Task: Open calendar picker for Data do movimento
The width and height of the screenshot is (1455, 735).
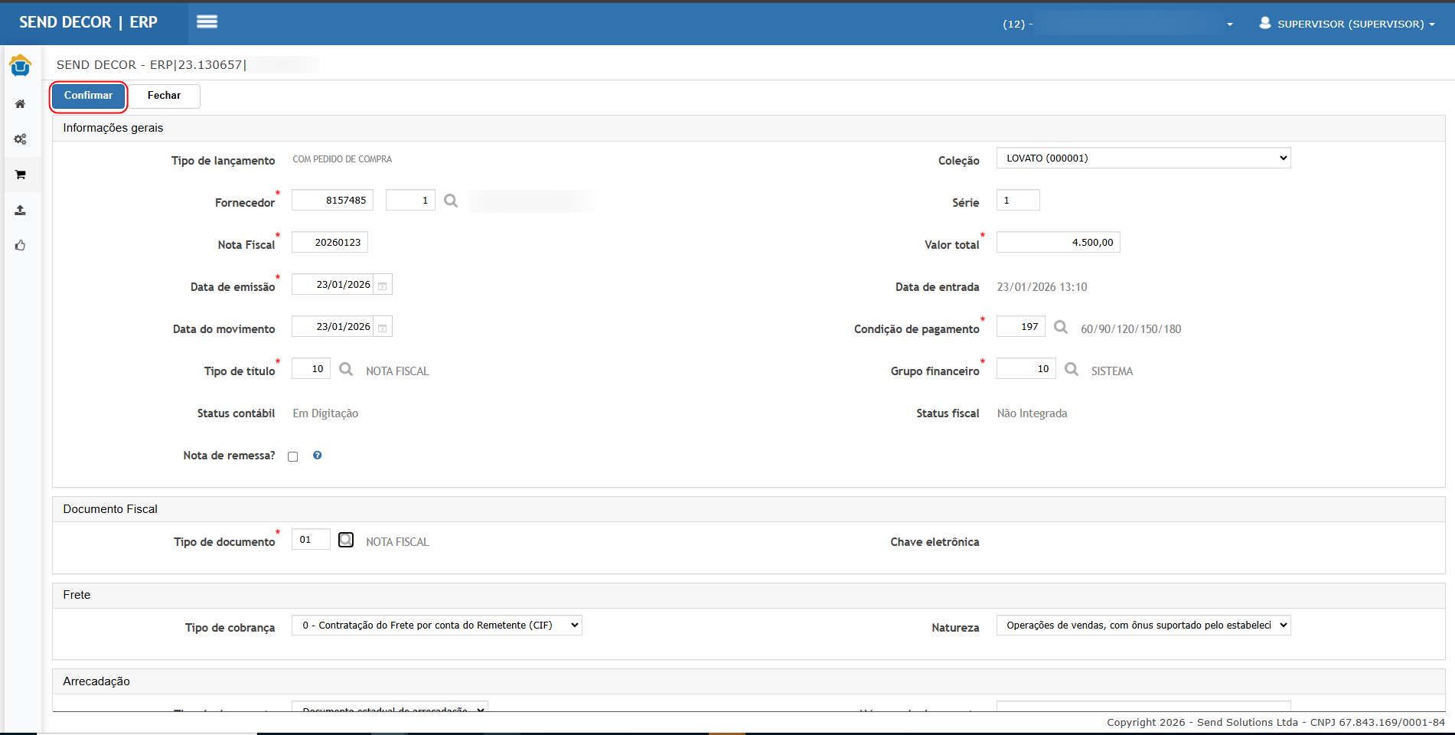Action: pyautogui.click(x=383, y=327)
